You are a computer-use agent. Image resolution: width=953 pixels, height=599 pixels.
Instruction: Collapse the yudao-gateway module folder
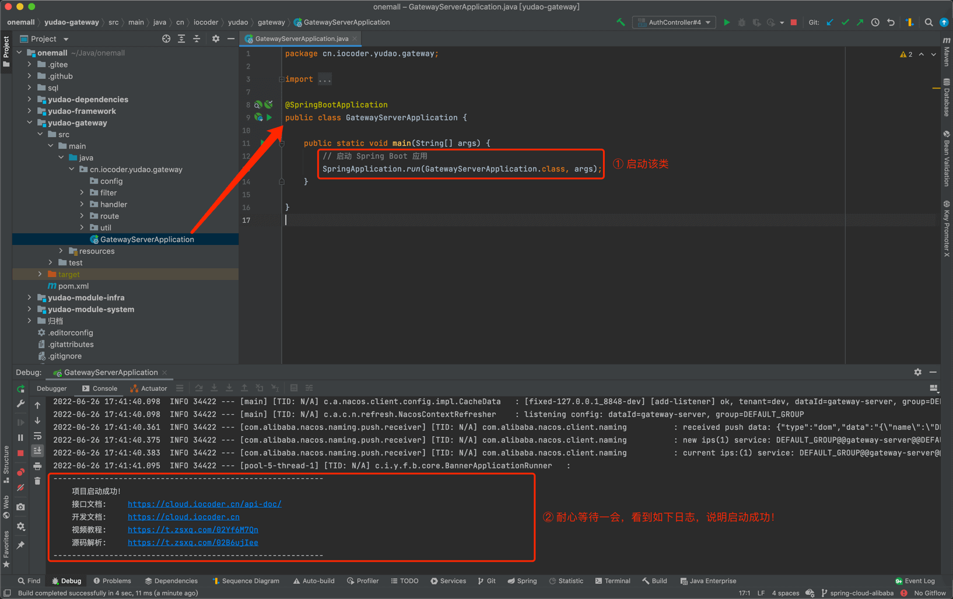(x=30, y=122)
